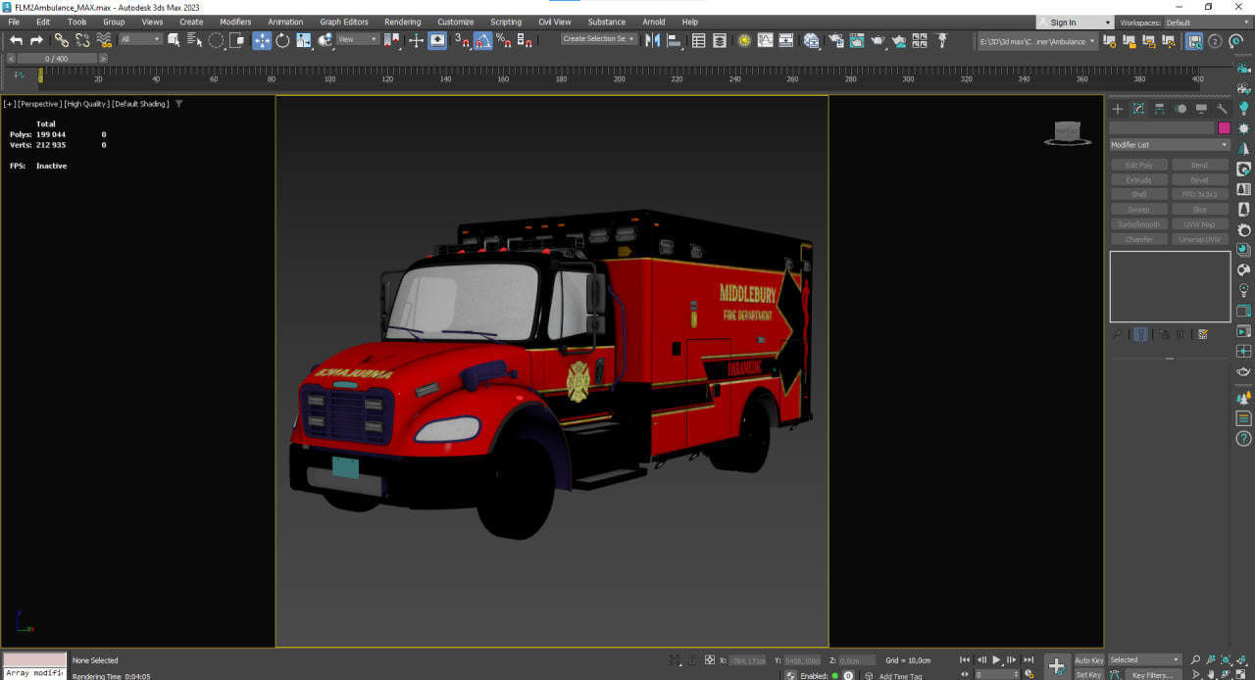Viewport: 1255px width, 680px height.
Task: Click the Unwrap UVW modifier button
Action: (1199, 239)
